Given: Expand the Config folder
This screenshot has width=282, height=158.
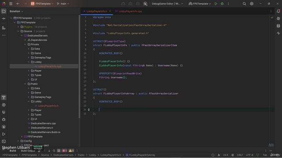Looking at the screenshot, I should click(x=18, y=141).
